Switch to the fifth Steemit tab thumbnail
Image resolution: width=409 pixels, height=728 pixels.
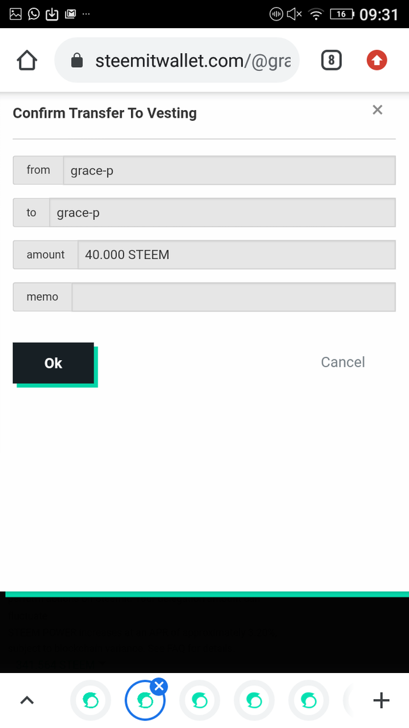309,700
